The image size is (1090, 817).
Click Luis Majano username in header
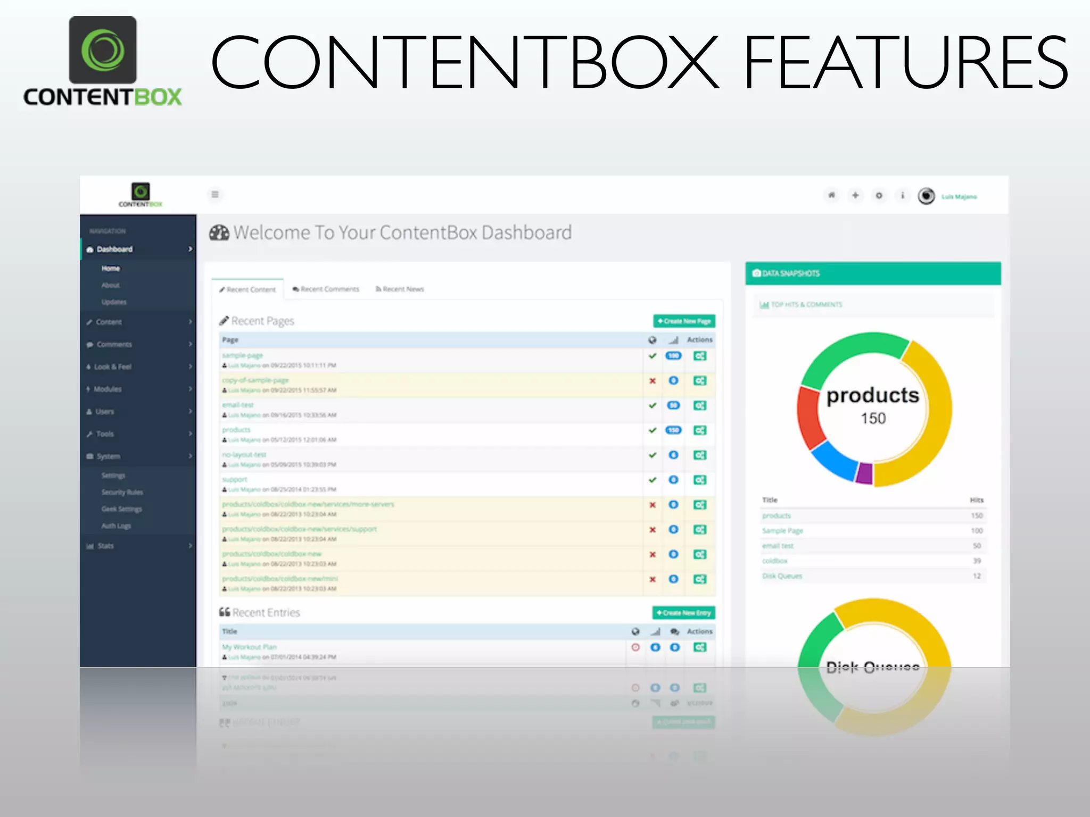(959, 197)
